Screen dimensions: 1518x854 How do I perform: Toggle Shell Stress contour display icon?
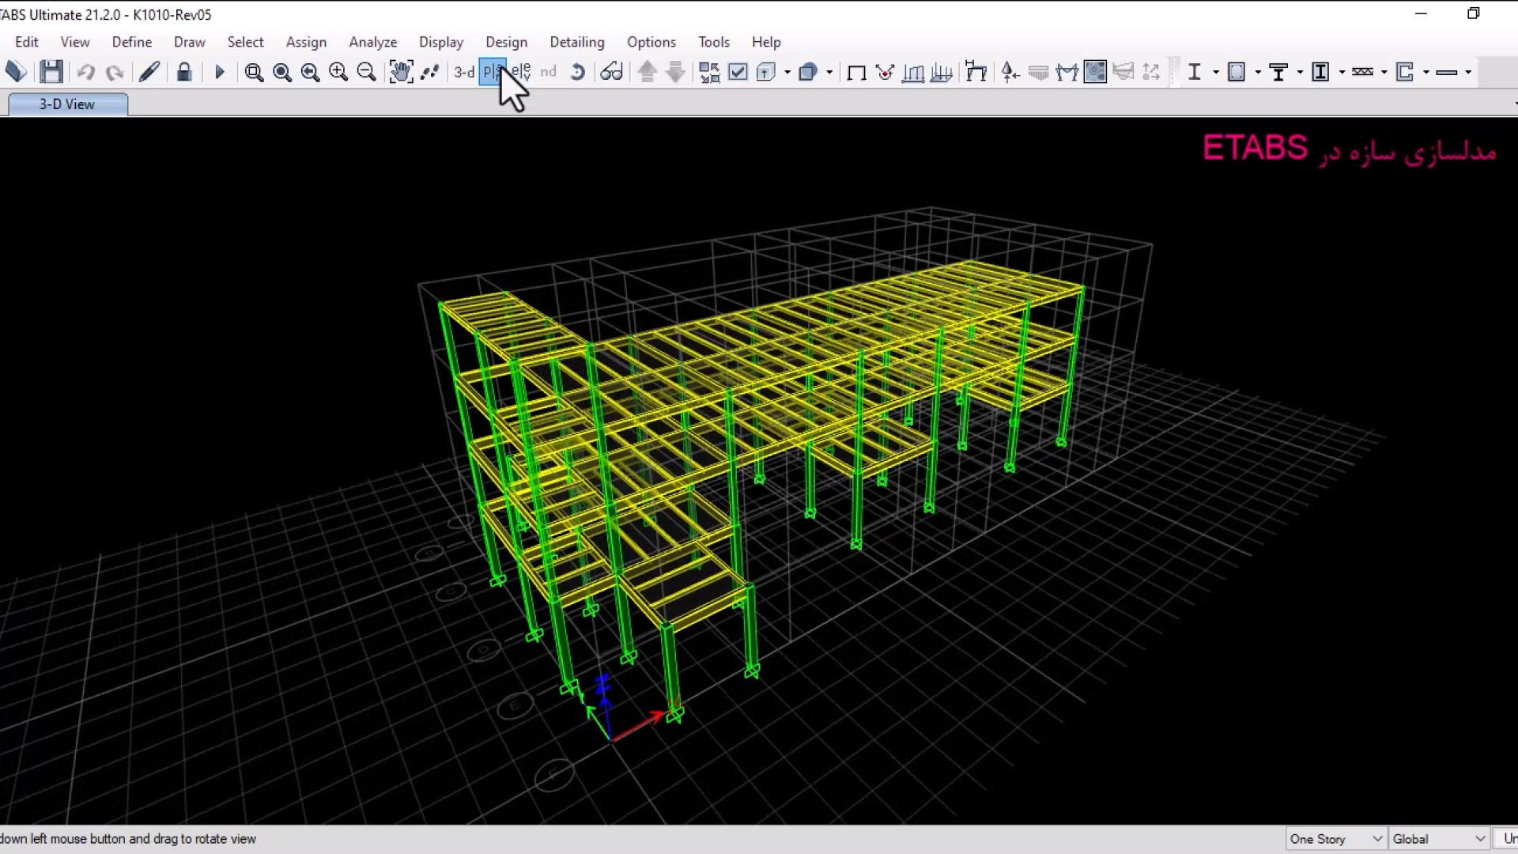[x=1095, y=72]
